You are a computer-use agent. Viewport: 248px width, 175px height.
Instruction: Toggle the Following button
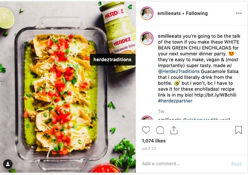point(197,13)
